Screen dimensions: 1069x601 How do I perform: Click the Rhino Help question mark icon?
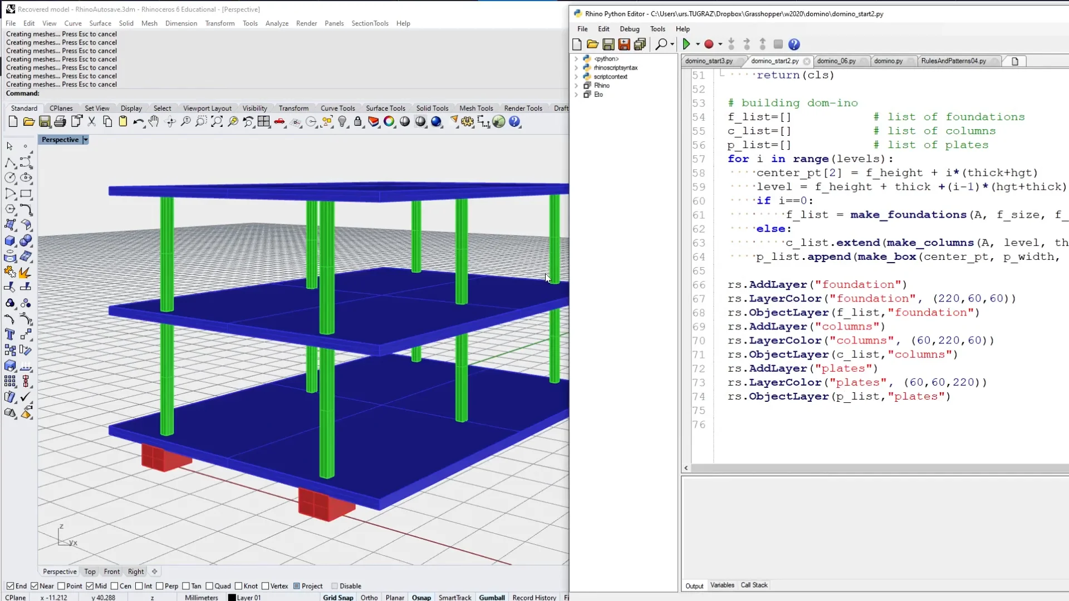(x=514, y=122)
